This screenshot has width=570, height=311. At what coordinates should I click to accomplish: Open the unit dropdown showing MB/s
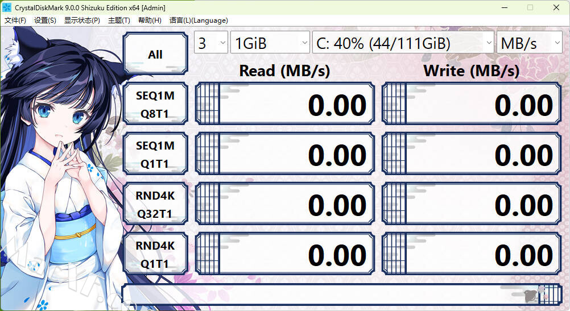pos(529,43)
